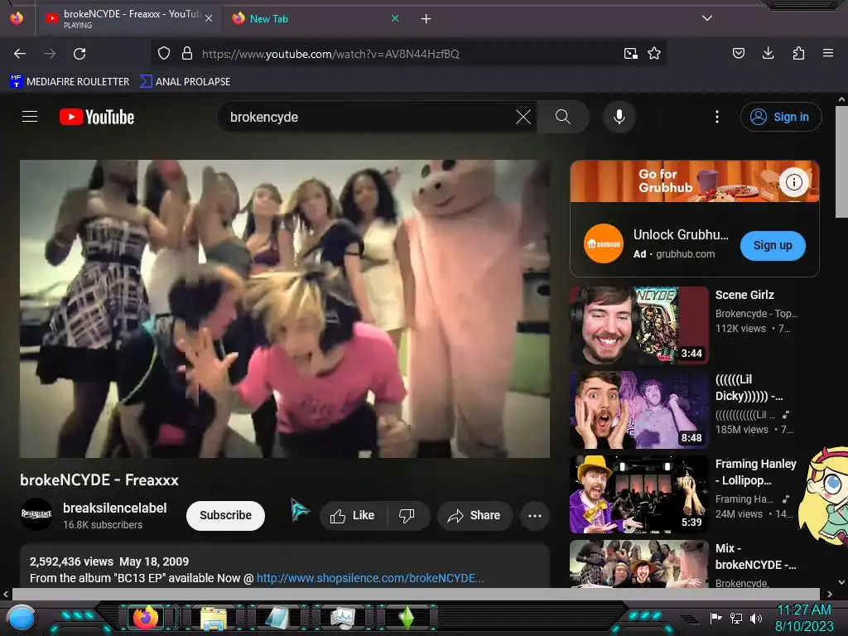
Task: Open the Firefox application menu
Action: 828,53
